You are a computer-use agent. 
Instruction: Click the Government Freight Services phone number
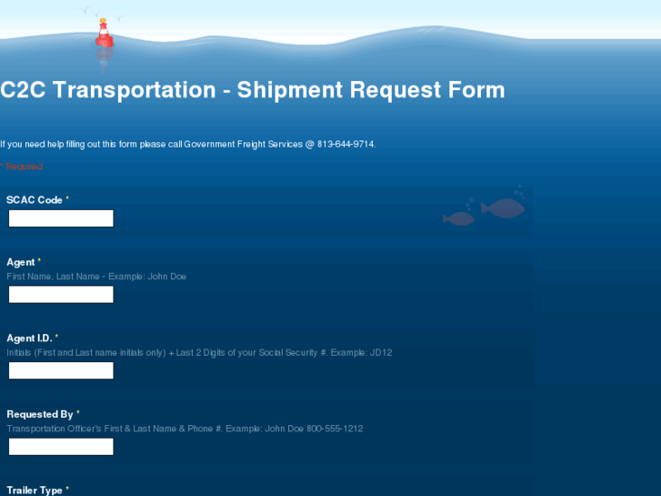346,145
